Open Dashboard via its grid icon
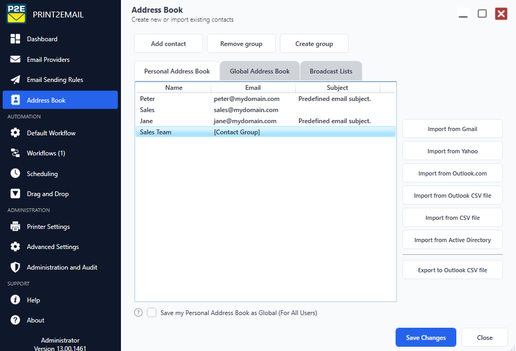 (x=15, y=39)
